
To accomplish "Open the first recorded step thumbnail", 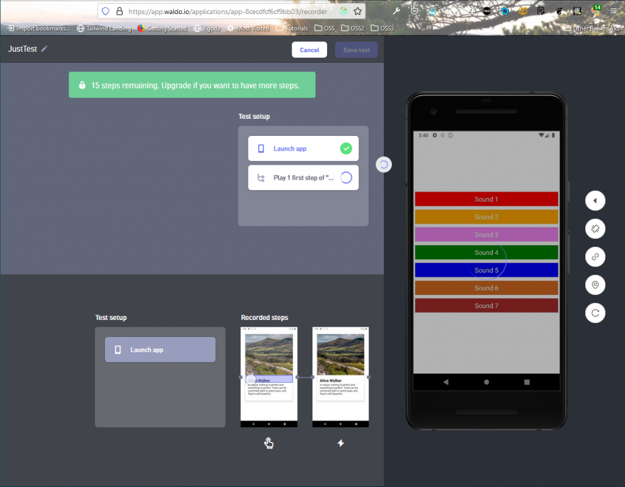I will 269,377.
